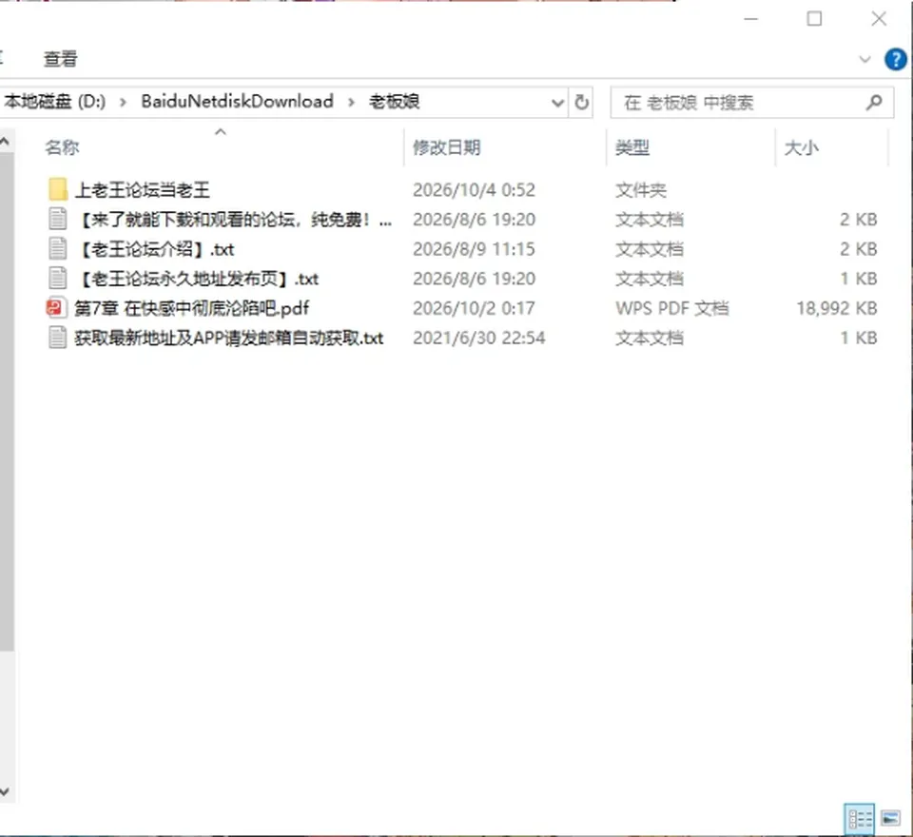Open the Help question mark icon
The image size is (913, 837).
pyautogui.click(x=896, y=59)
